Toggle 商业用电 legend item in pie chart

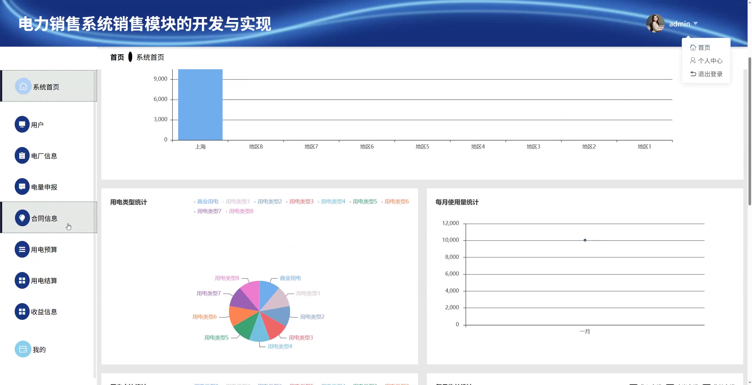207,202
